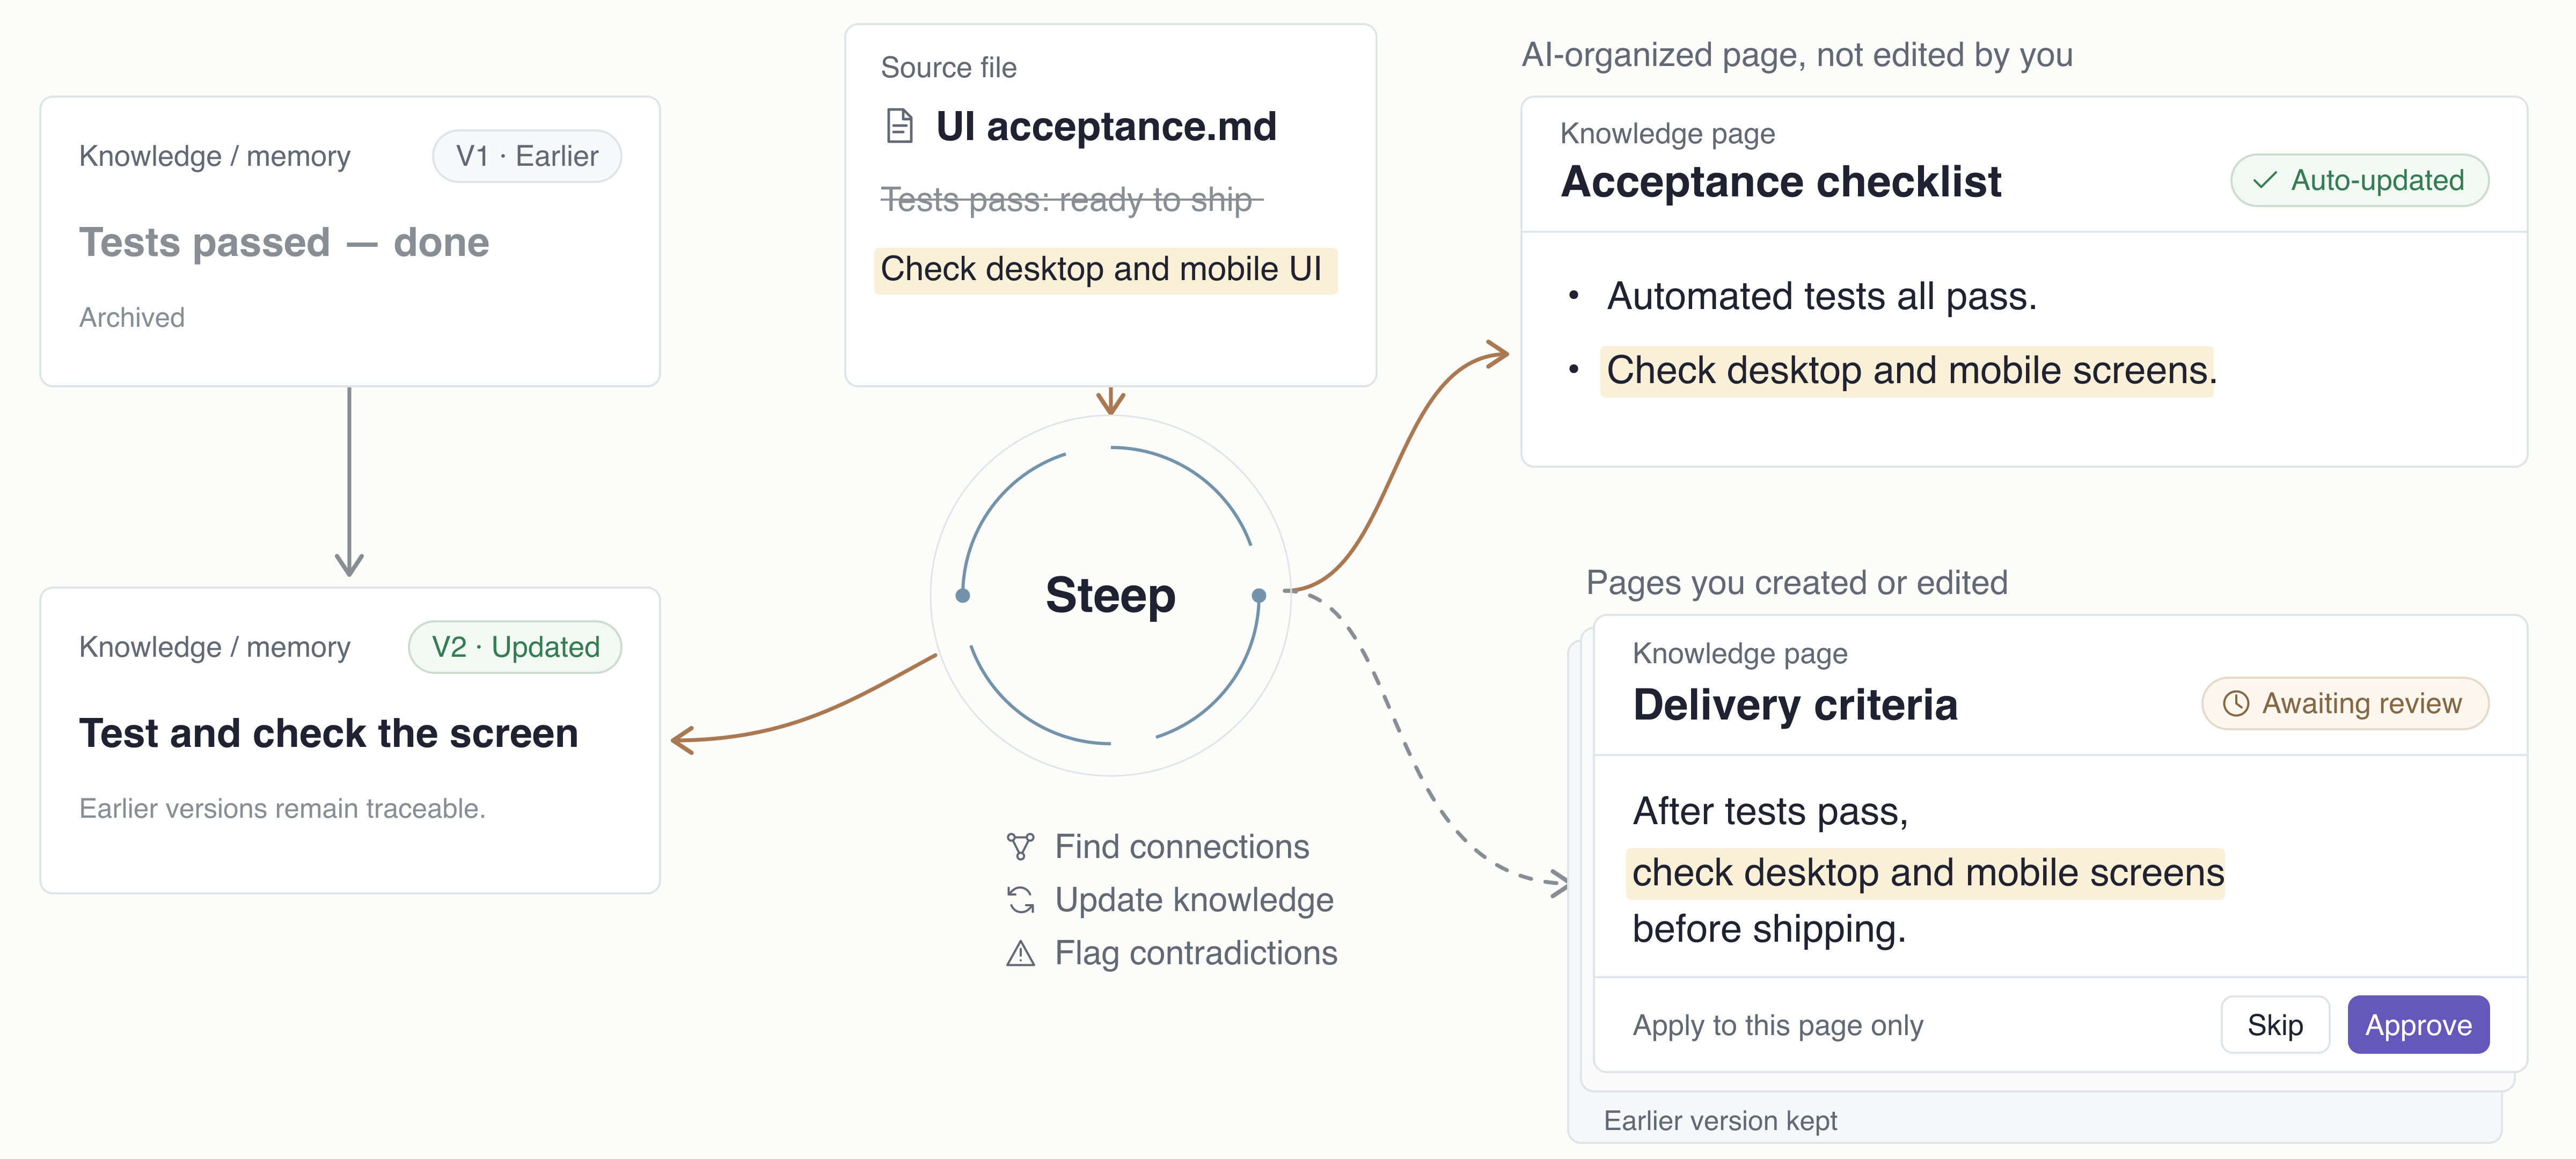This screenshot has height=1159, width=2576.
Task: Click the Steep label in the central circle
Action: pos(1110,596)
